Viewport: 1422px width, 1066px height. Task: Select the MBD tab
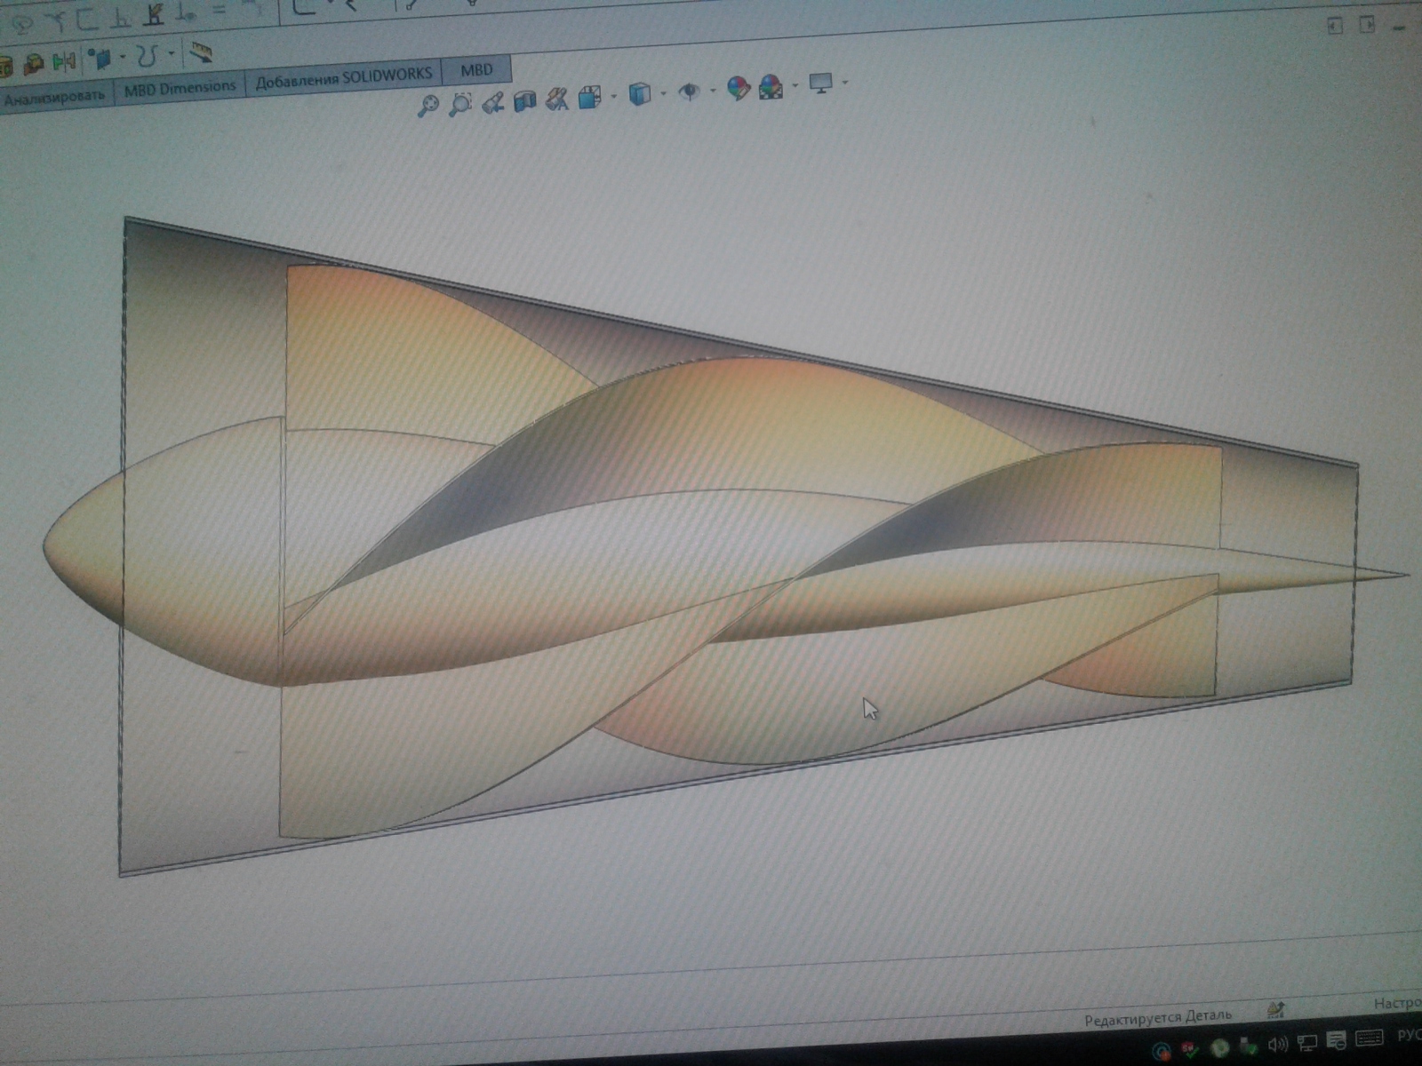(476, 70)
